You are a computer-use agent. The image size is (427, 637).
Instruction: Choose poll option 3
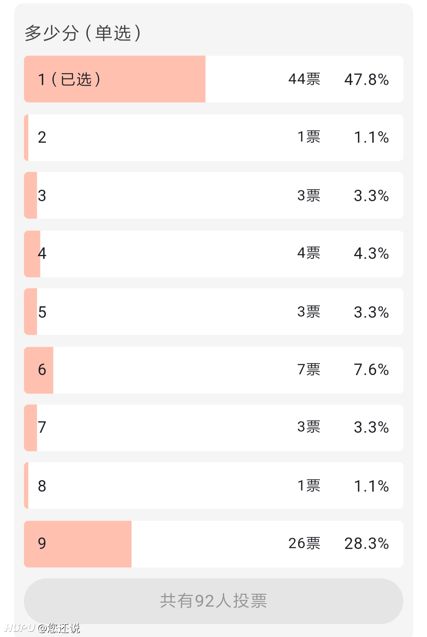pyautogui.click(x=213, y=195)
